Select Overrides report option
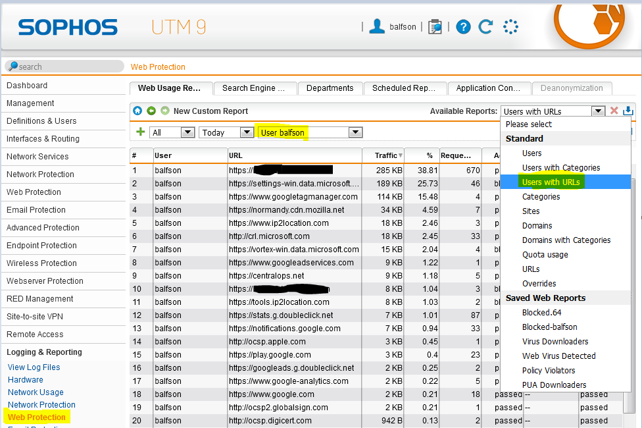642x428 pixels. pos(566,284)
